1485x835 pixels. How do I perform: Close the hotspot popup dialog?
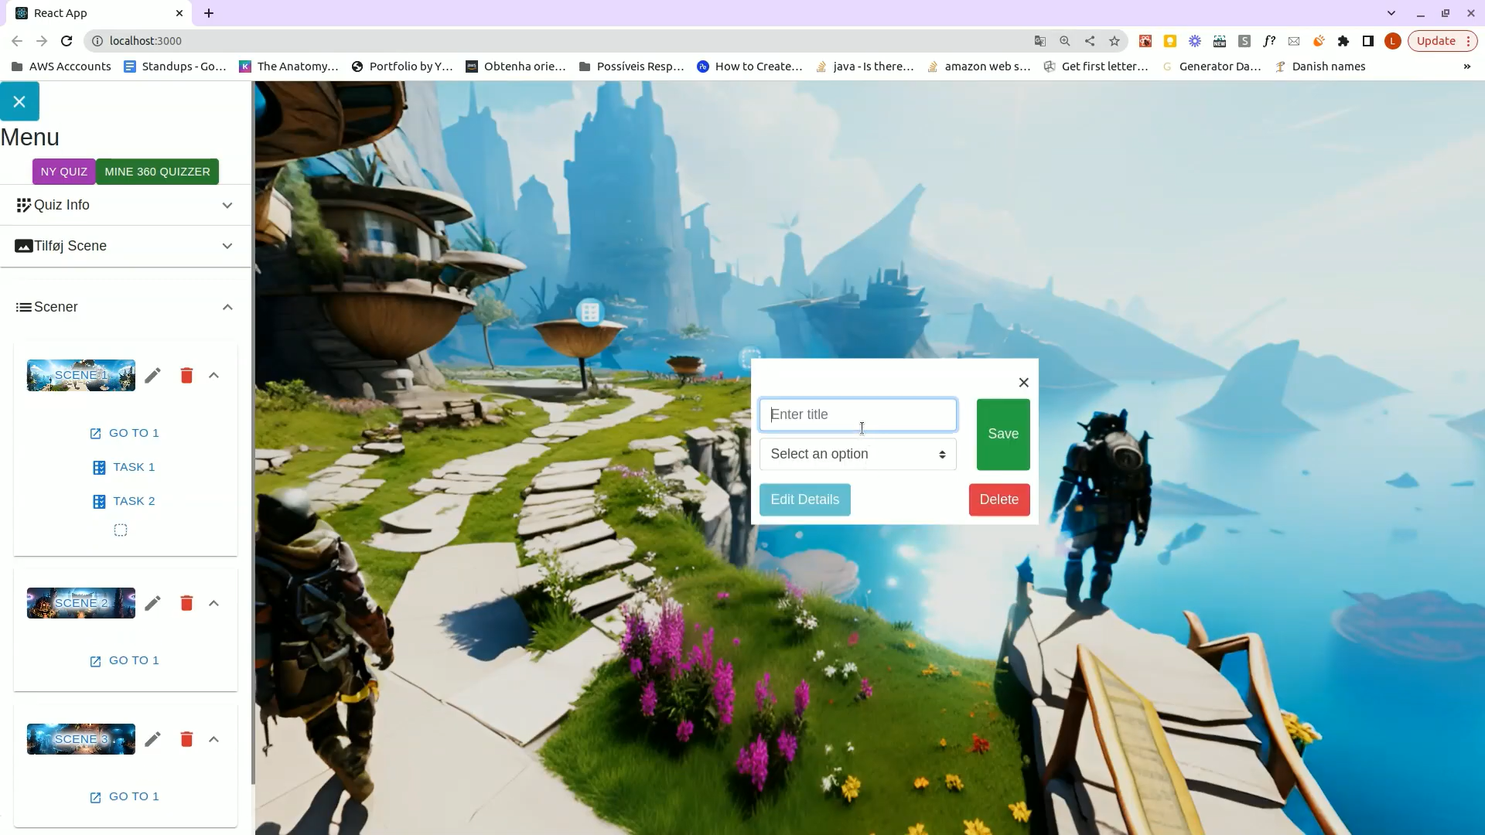point(1023,383)
